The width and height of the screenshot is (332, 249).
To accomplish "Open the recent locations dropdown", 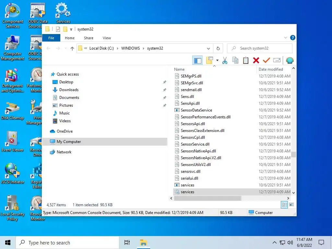I will click(x=65, y=49).
